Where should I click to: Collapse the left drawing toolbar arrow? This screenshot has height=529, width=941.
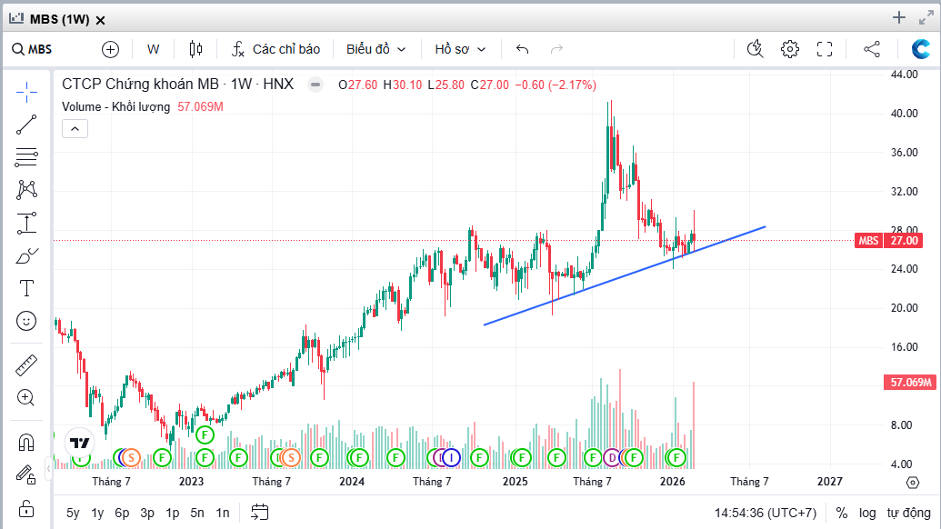tap(48, 468)
